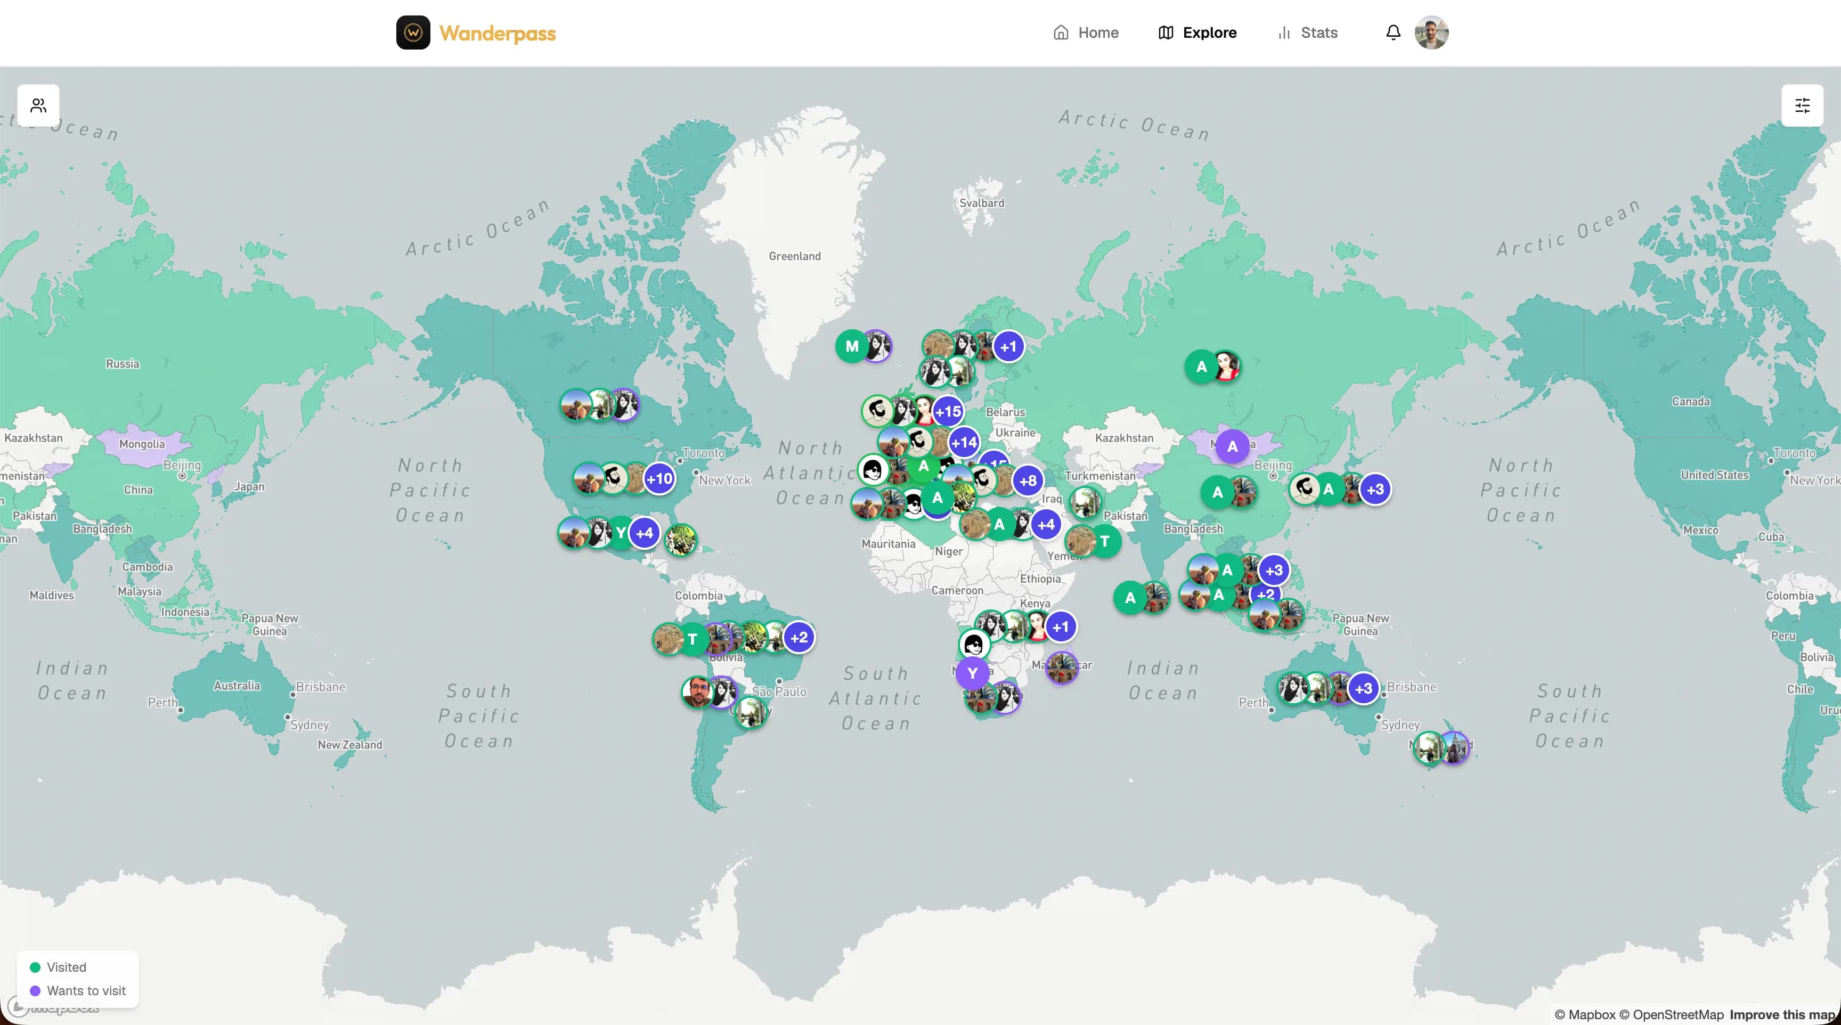
Task: Expand the +14 cluster marker
Action: pyautogui.click(x=963, y=443)
